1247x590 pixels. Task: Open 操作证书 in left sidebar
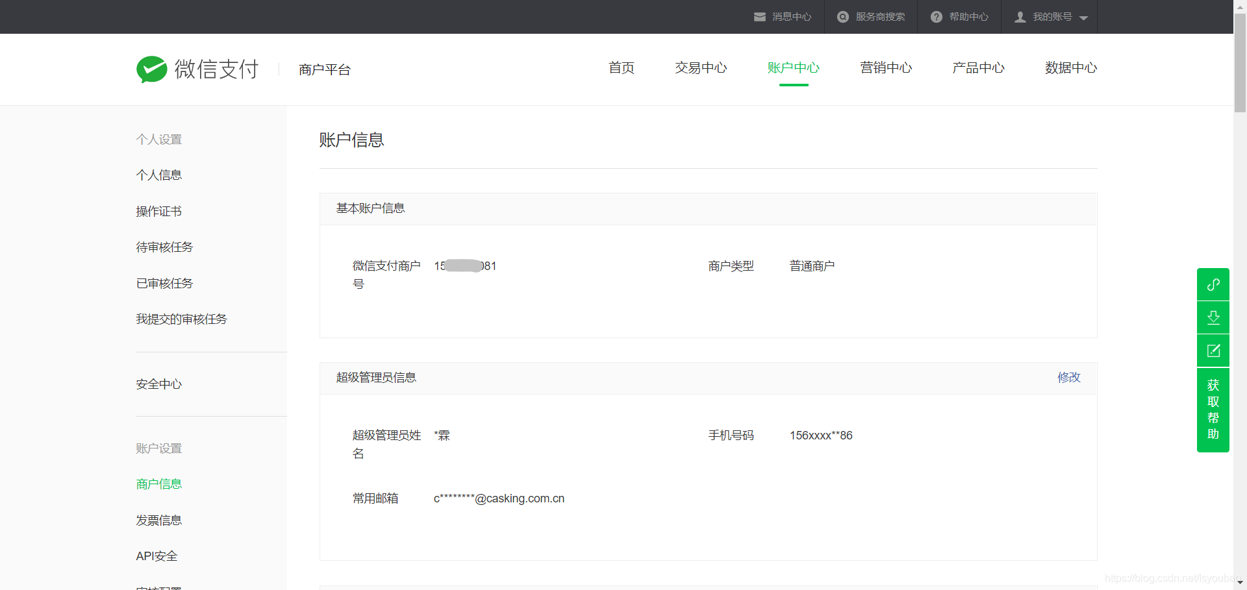pyautogui.click(x=159, y=212)
